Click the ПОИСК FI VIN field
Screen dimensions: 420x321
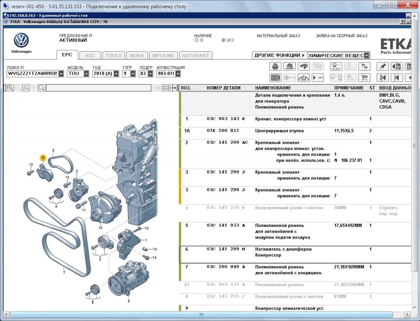(x=33, y=74)
